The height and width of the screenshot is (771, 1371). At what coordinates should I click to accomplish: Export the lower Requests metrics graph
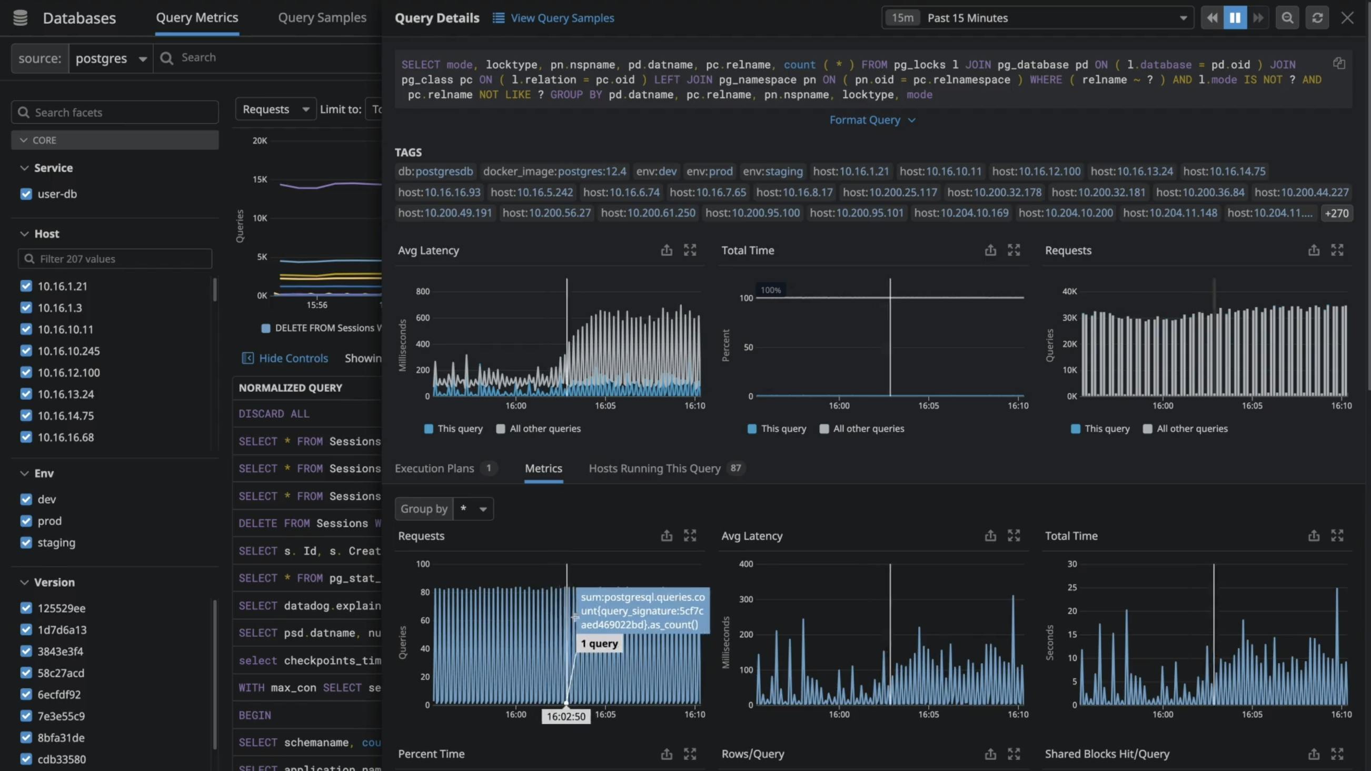pyautogui.click(x=667, y=536)
